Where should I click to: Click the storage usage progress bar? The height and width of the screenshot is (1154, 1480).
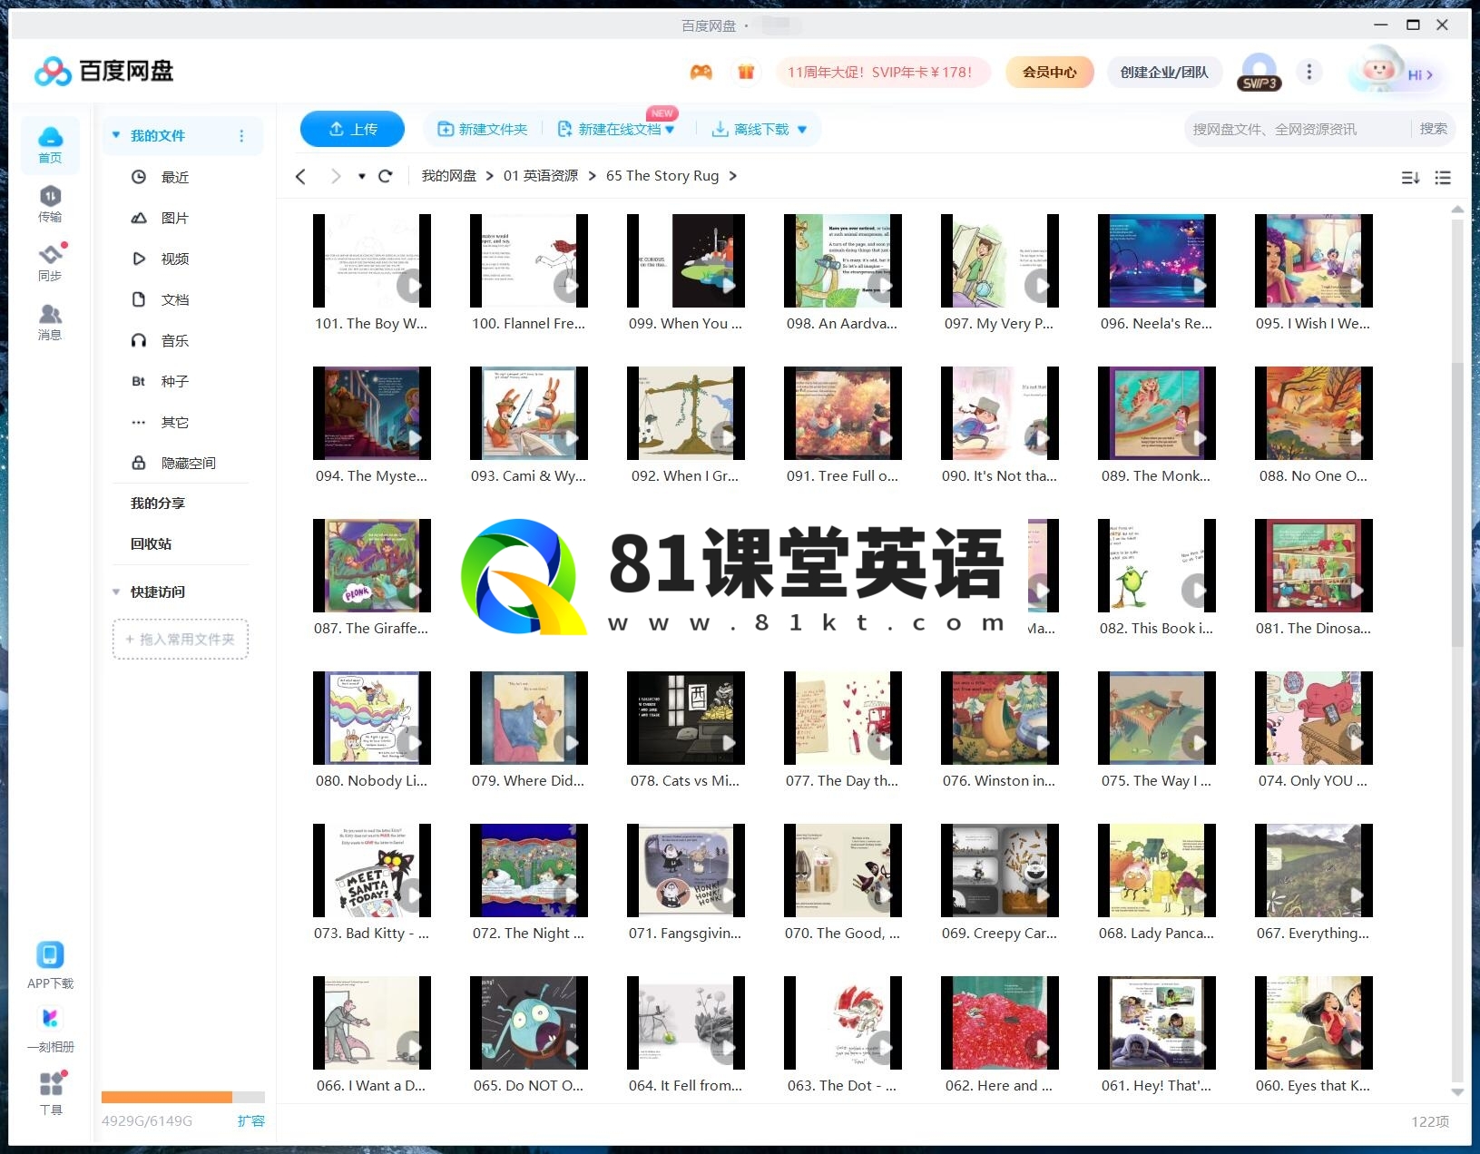tap(183, 1096)
